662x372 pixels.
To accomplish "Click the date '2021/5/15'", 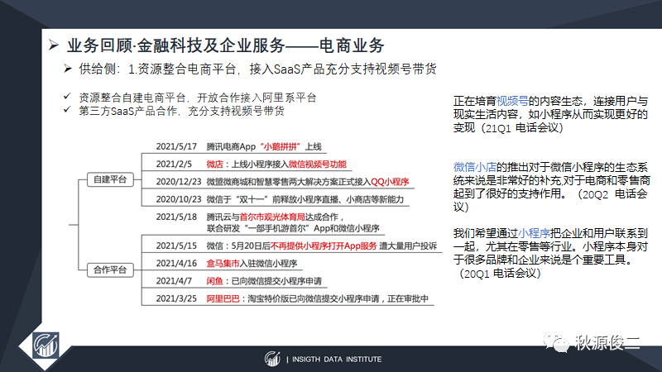I will point(176,246).
